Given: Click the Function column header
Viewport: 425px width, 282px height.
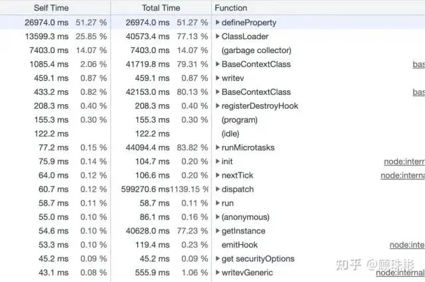Looking at the screenshot, I should click(x=231, y=8).
